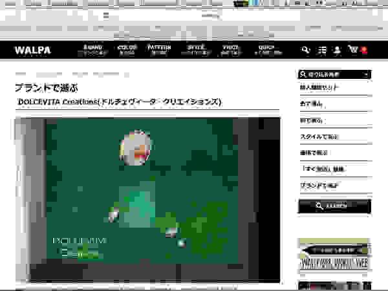Image resolution: width=388 pixels, height=291 pixels.
Task: Expand the スタイルで filter row in sidebar
Action: (336, 136)
